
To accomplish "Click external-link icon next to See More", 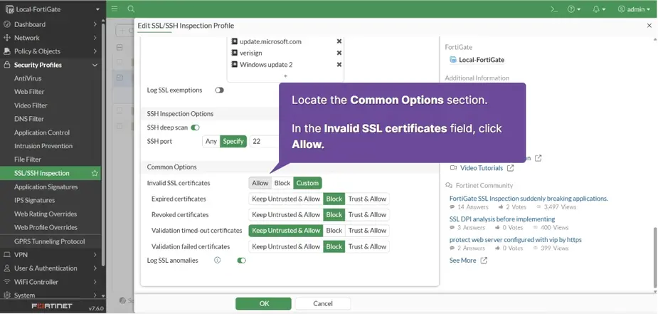I will point(484,261).
